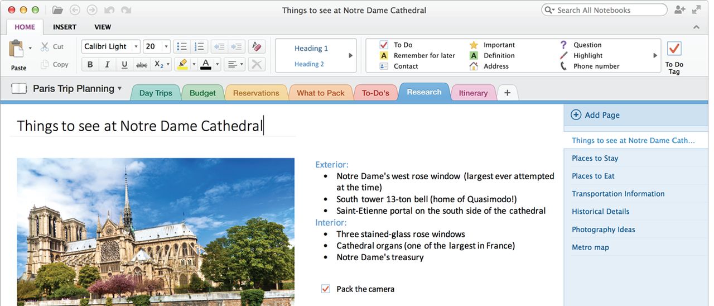This screenshot has height=306, width=714.
Task: Apply the font color A button
Action: 206,64
